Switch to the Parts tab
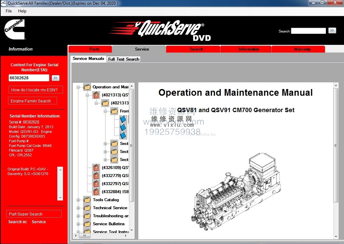 90,49
